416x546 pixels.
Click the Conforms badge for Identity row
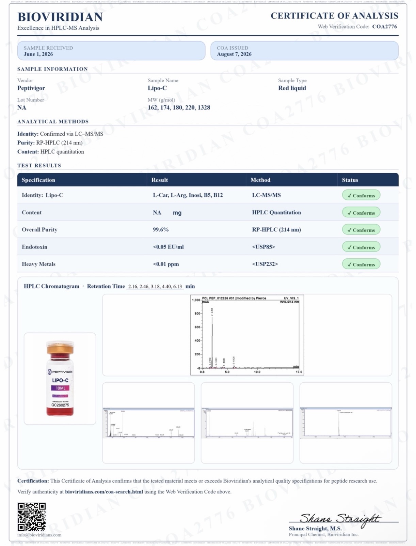tap(361, 195)
